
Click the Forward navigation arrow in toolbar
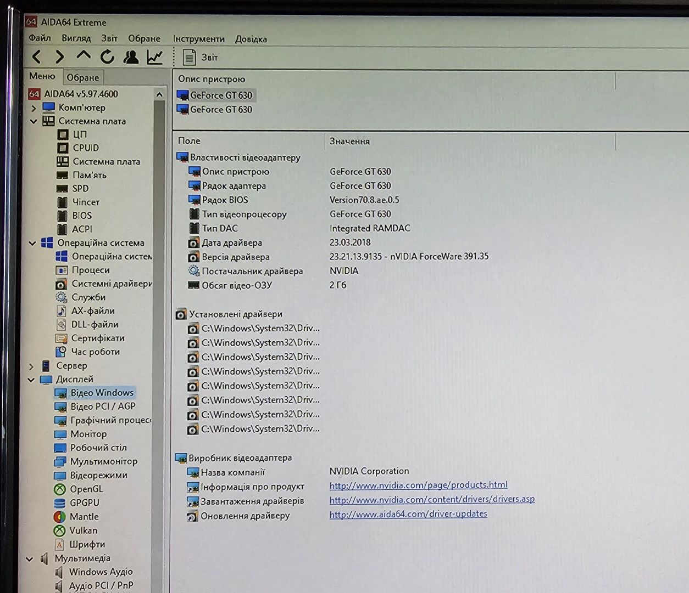click(x=60, y=57)
